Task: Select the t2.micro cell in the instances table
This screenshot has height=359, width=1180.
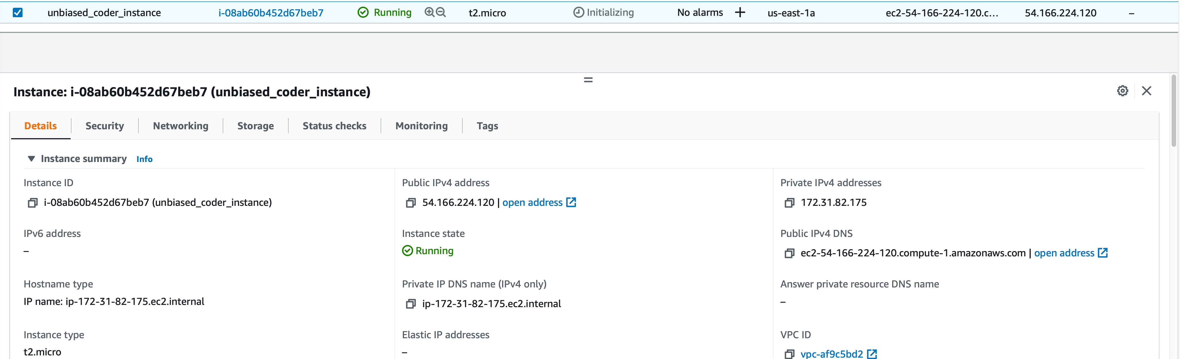Action: (x=487, y=13)
